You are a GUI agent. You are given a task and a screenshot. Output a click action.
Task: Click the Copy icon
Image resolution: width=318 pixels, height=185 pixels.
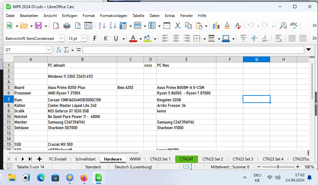point(189,26)
